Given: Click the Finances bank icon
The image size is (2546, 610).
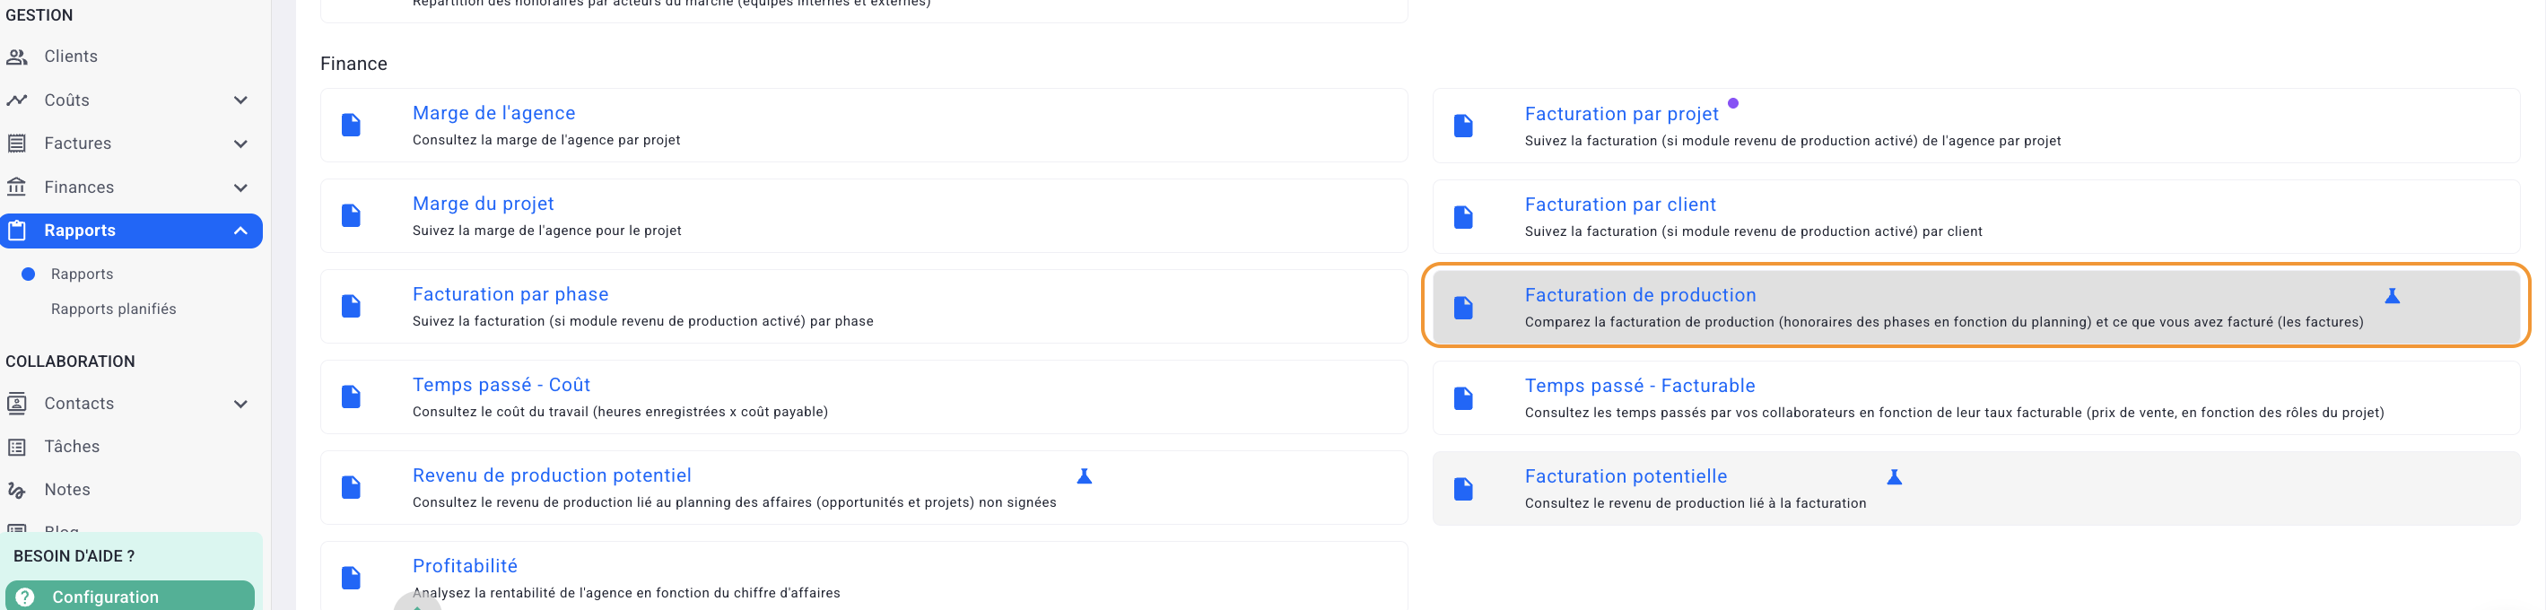Looking at the screenshot, I should [17, 187].
